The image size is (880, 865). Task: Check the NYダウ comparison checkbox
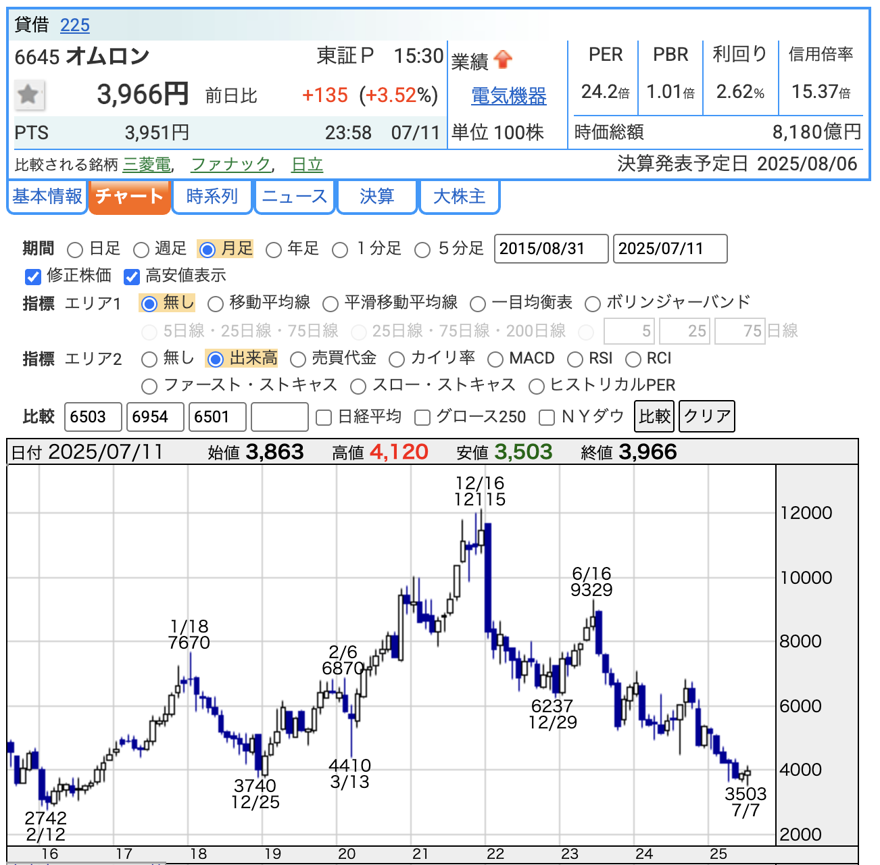[547, 418]
